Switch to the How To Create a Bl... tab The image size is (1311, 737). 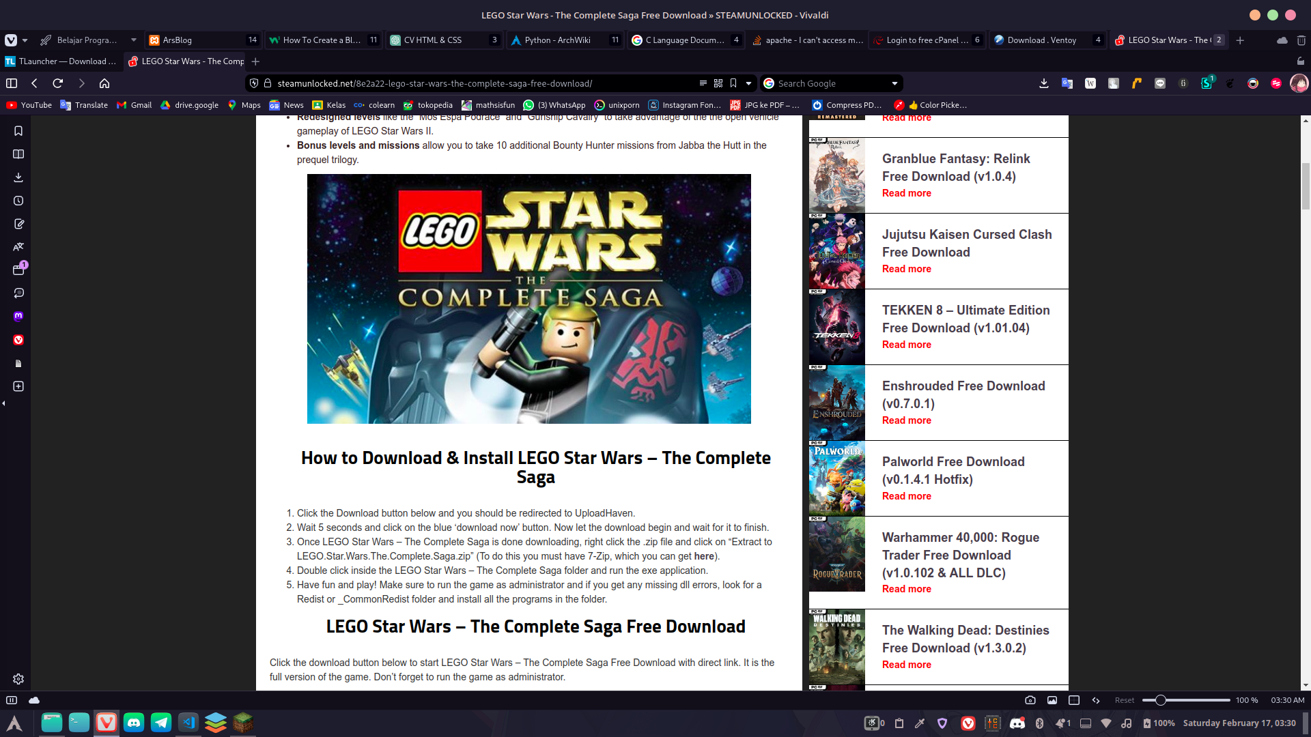323,40
